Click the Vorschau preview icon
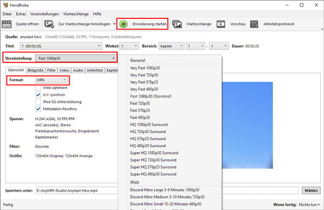The image size is (324, 210). (x=221, y=24)
